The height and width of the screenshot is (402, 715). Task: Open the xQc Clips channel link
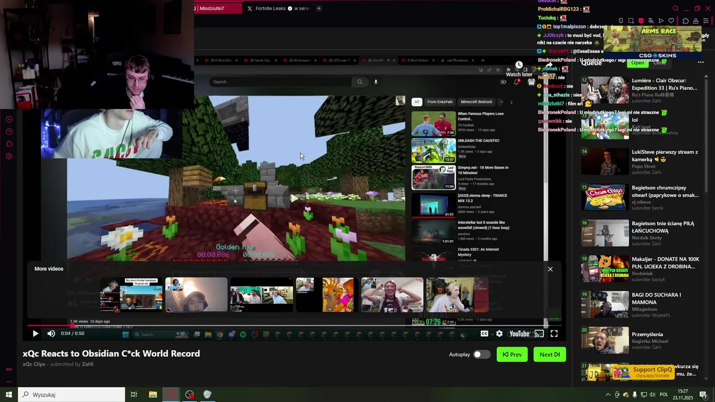click(x=34, y=364)
